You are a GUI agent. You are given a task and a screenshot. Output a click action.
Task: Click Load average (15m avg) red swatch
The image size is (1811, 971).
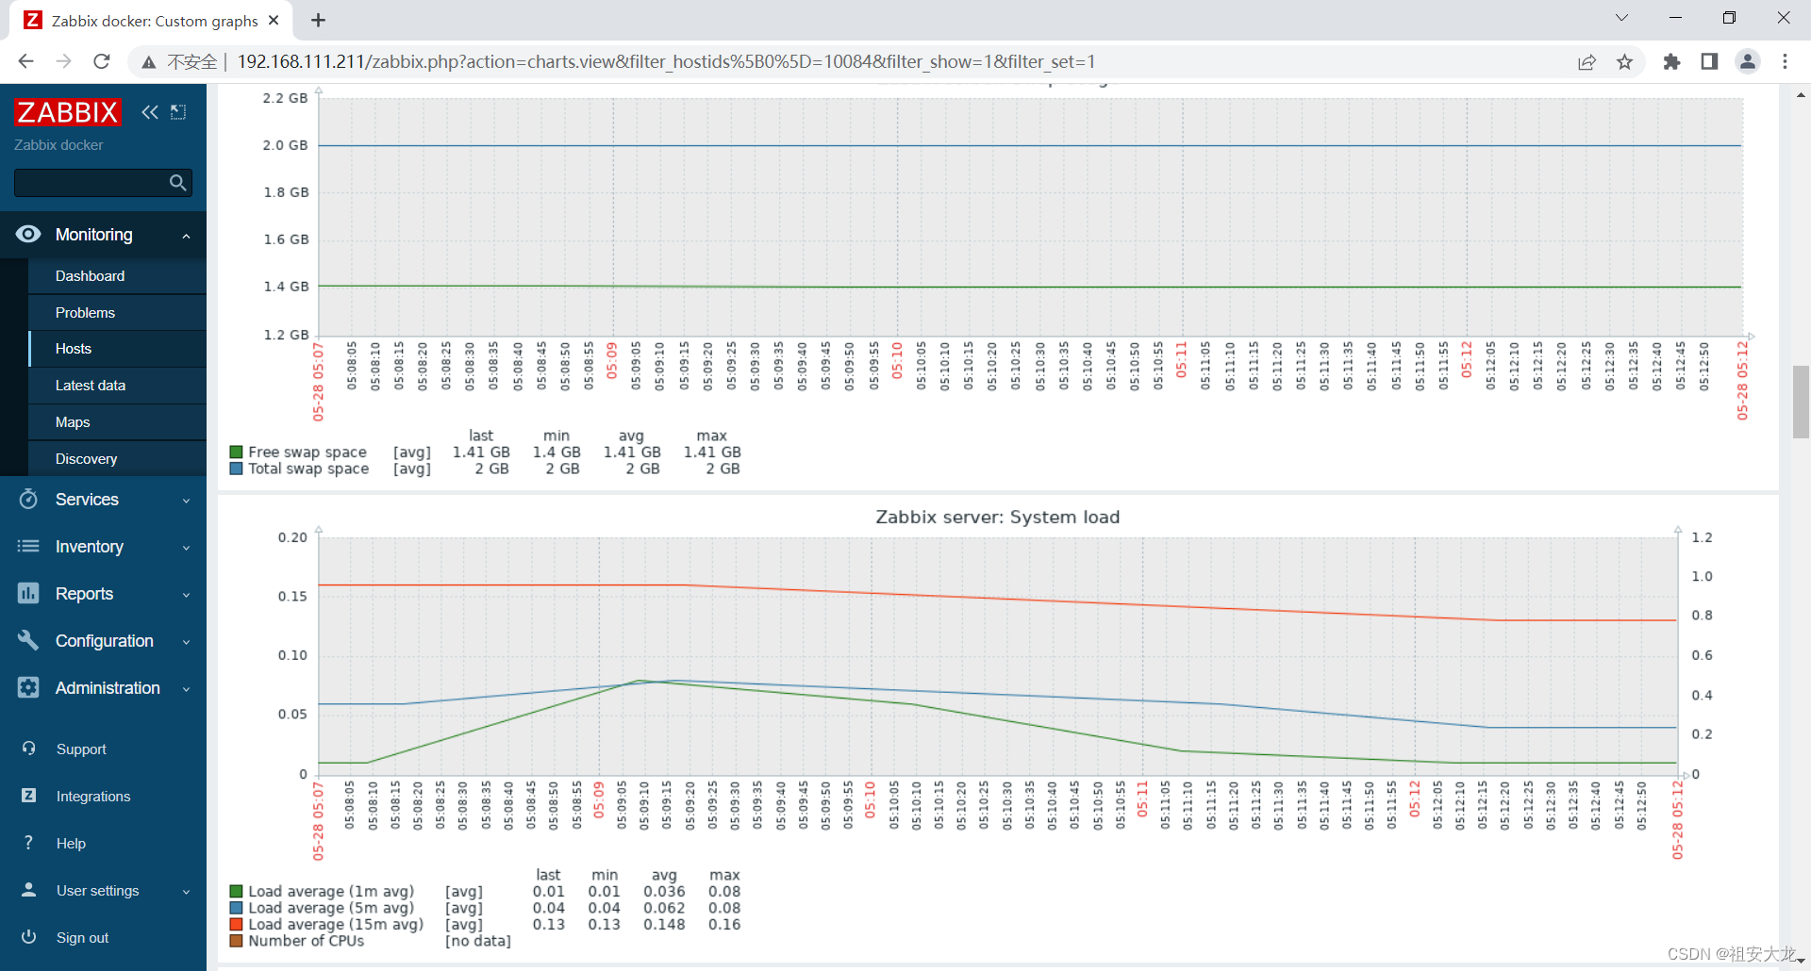(237, 925)
